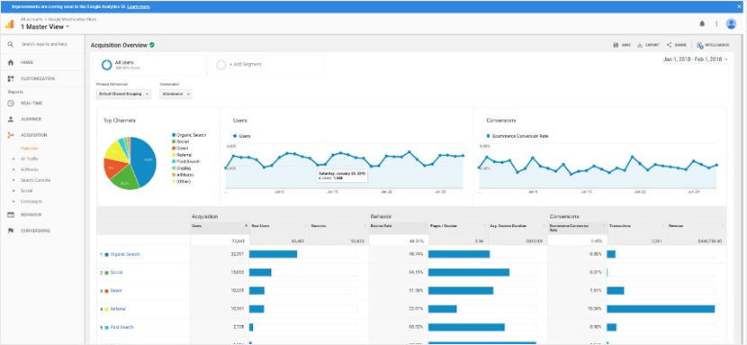Screen dimensions: 747x345
Task: Click the green Social pie slice
Action: pyautogui.click(x=125, y=179)
